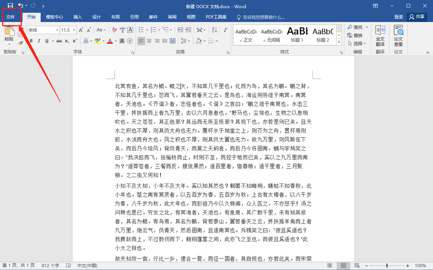433x270 pixels.
Task: Apply superscript x² formatting
Action: 75,41
